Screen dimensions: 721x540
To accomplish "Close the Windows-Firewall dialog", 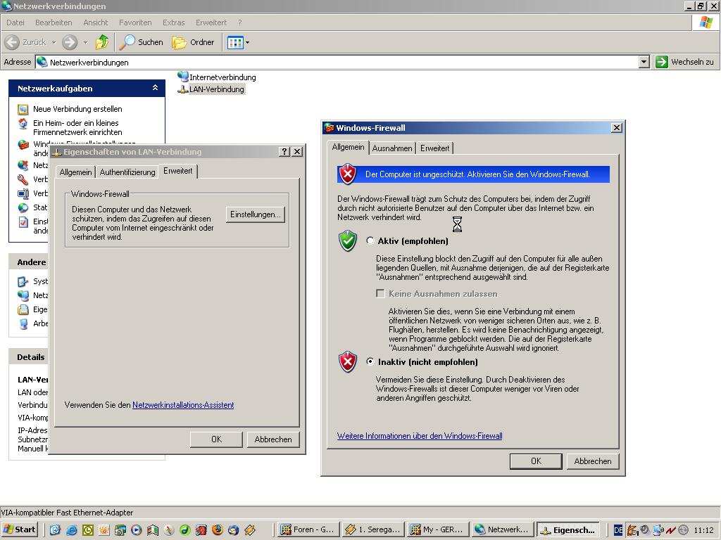I will coord(617,128).
